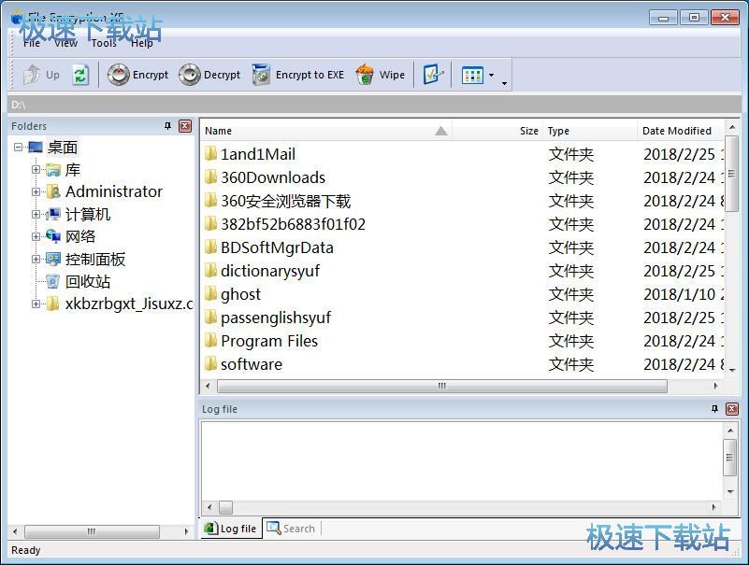Image resolution: width=749 pixels, height=565 pixels.
Task: Open the view mode dropdown arrow
Action: click(491, 76)
